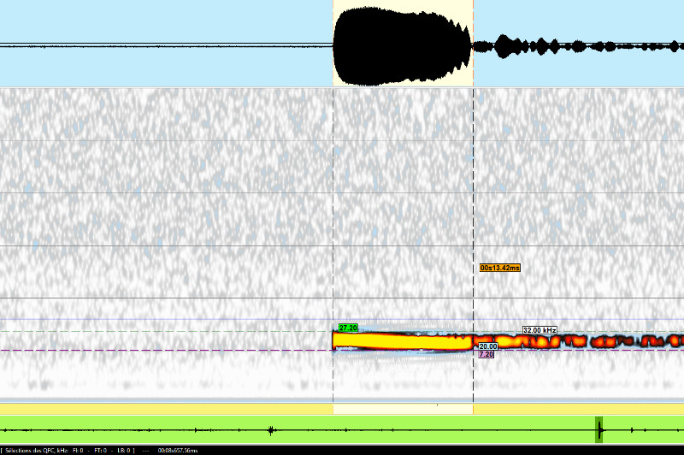
Task: Click the largest spike in the green overview strip
Action: click(x=271, y=430)
